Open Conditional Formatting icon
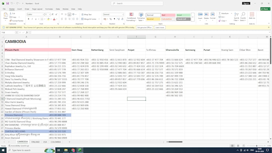 click(x=131, y=15)
